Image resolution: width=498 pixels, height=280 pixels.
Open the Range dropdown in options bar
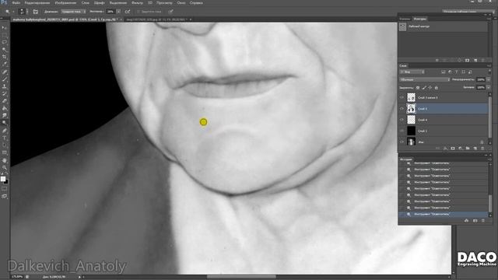click(x=73, y=12)
